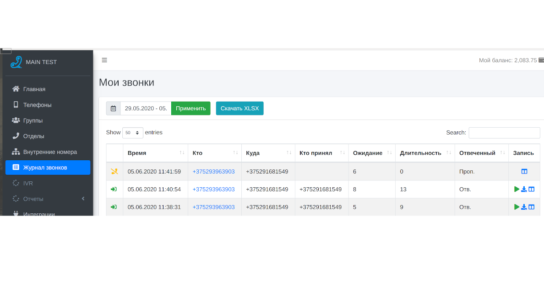The width and height of the screenshot is (544, 282).
Task: Play the recording of the 11:40:54 call
Action: coord(517,189)
